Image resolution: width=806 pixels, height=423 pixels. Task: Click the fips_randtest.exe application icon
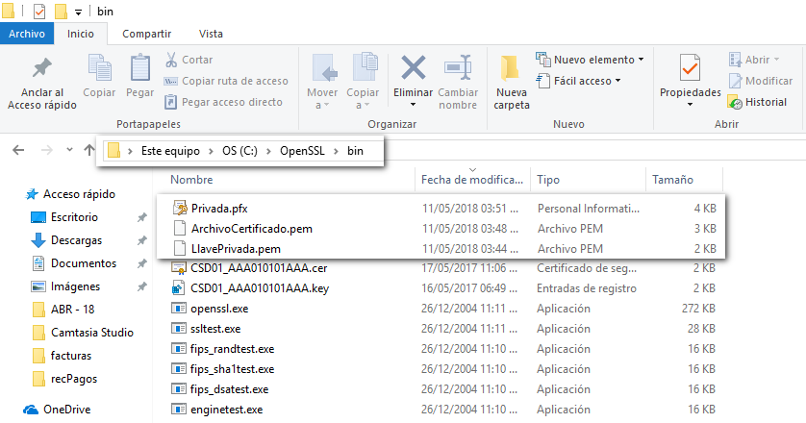pyautogui.click(x=178, y=349)
